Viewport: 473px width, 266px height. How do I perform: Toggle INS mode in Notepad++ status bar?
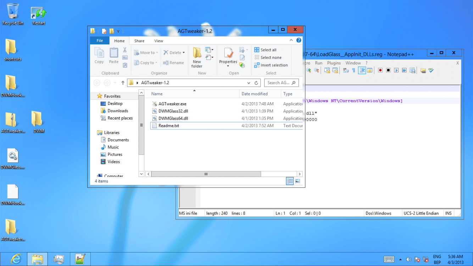(449, 213)
